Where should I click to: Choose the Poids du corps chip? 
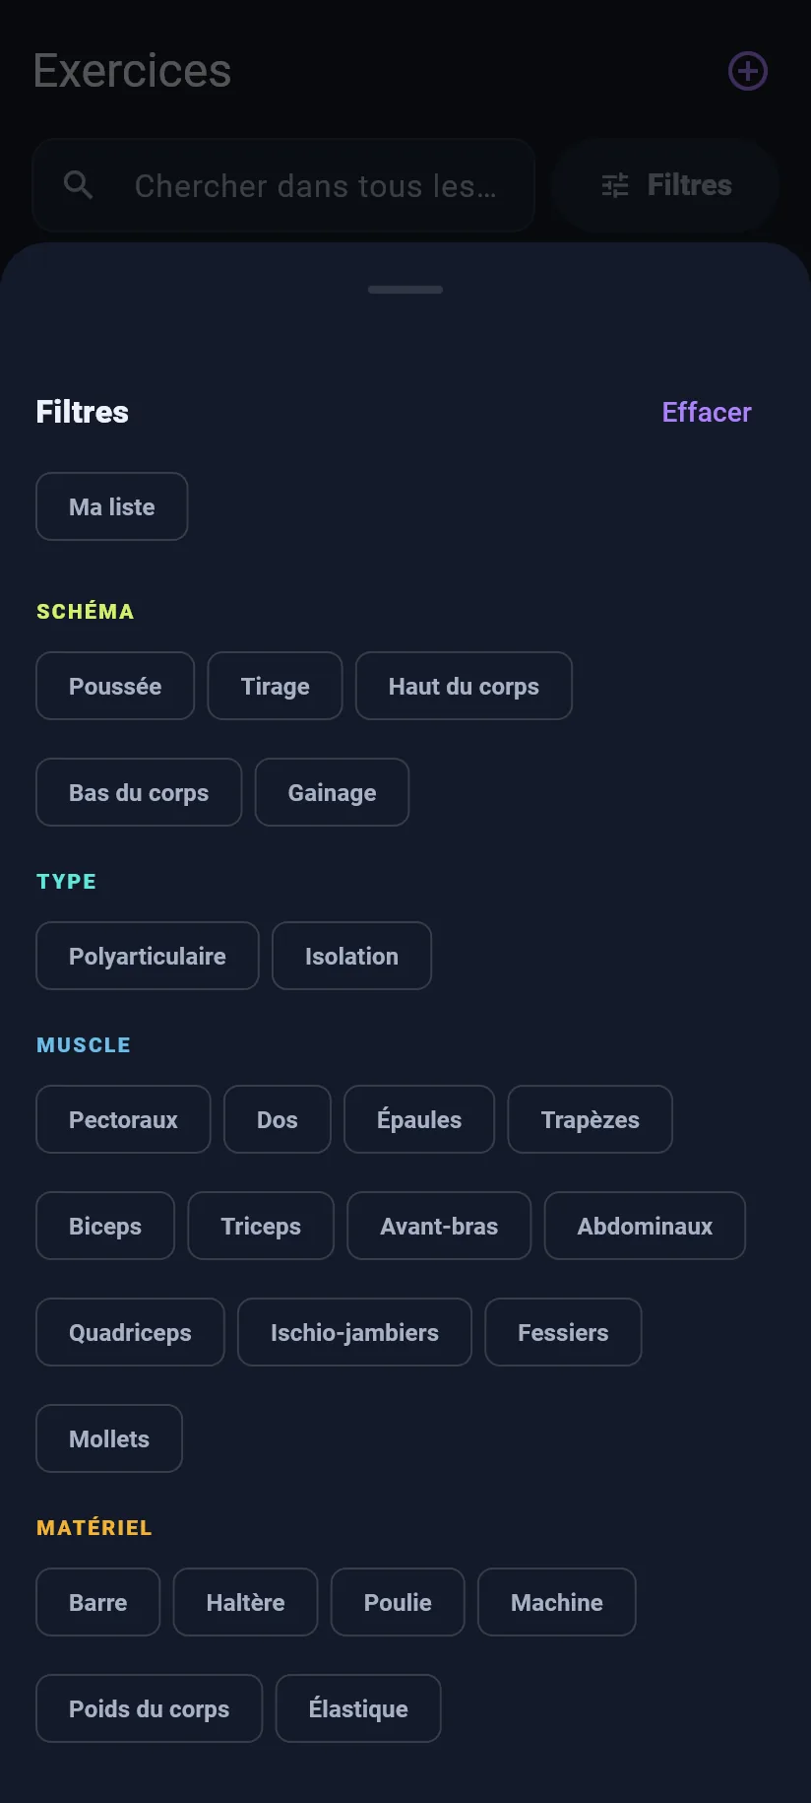point(150,1708)
